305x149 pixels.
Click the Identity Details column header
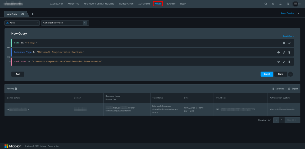(x=13, y=98)
